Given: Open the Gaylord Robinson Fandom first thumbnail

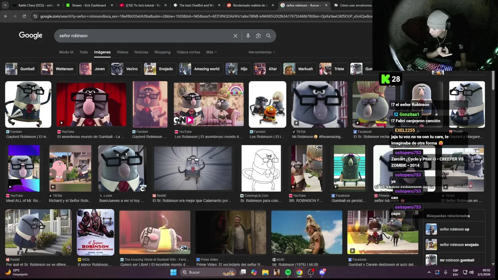Looking at the screenshot, I should [x=28, y=104].
